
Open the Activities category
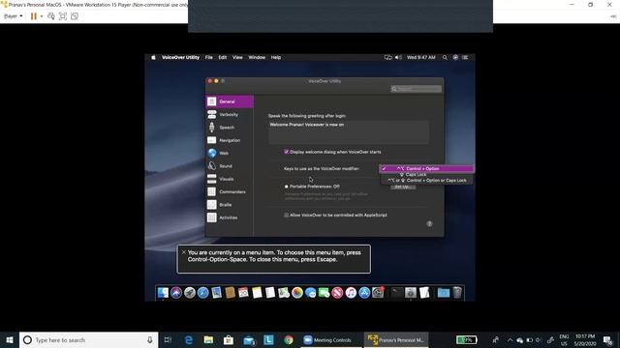click(x=230, y=217)
